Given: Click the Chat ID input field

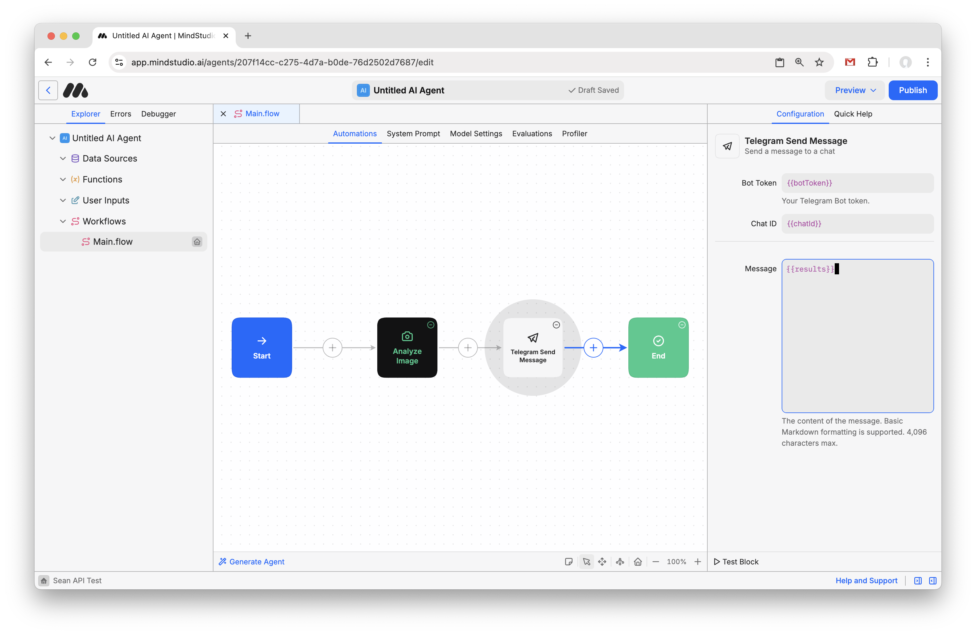Looking at the screenshot, I should pos(857,224).
